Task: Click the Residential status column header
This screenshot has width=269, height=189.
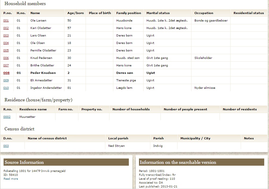Action: point(249,13)
